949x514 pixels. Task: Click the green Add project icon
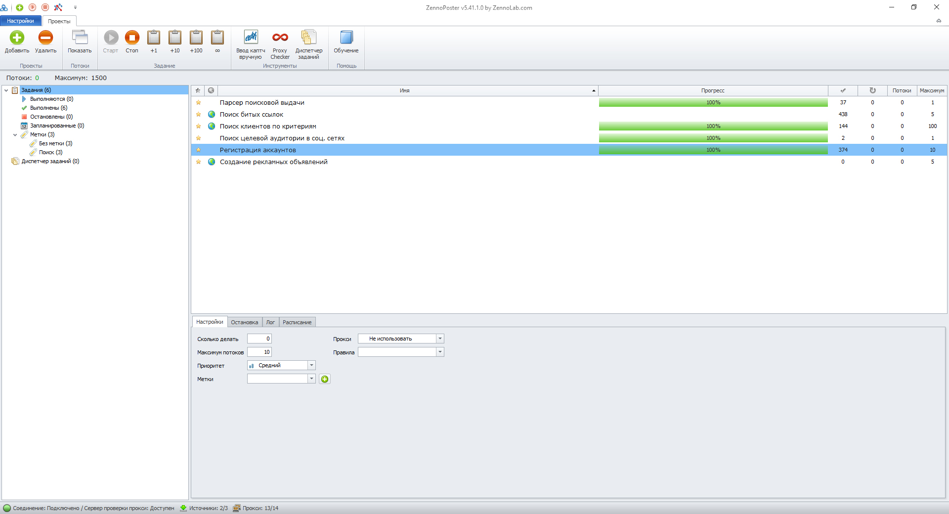tap(17, 38)
